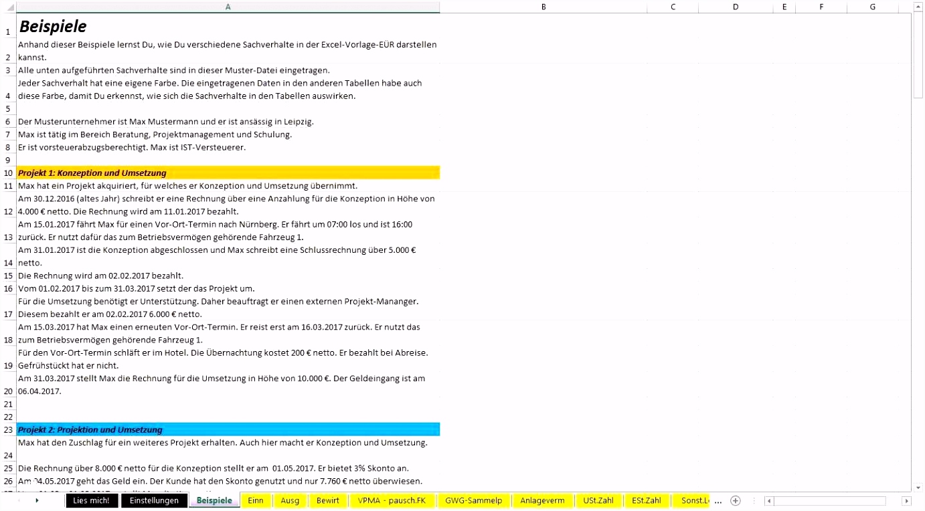Select row 1 header
Image resolution: width=925 pixels, height=511 pixels.
click(x=8, y=26)
